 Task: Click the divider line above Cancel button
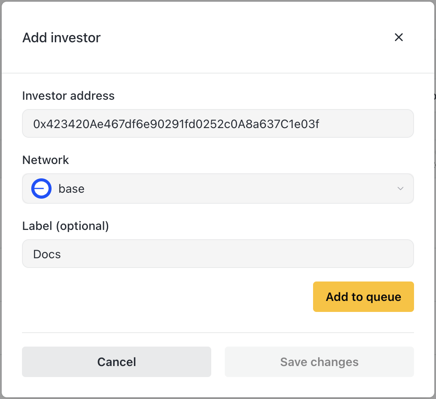(x=218, y=333)
